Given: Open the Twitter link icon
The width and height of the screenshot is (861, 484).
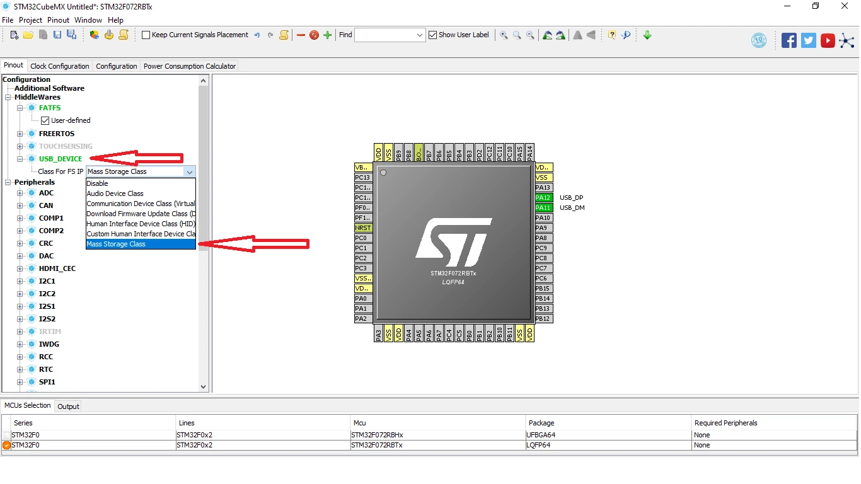Looking at the screenshot, I should click(809, 40).
